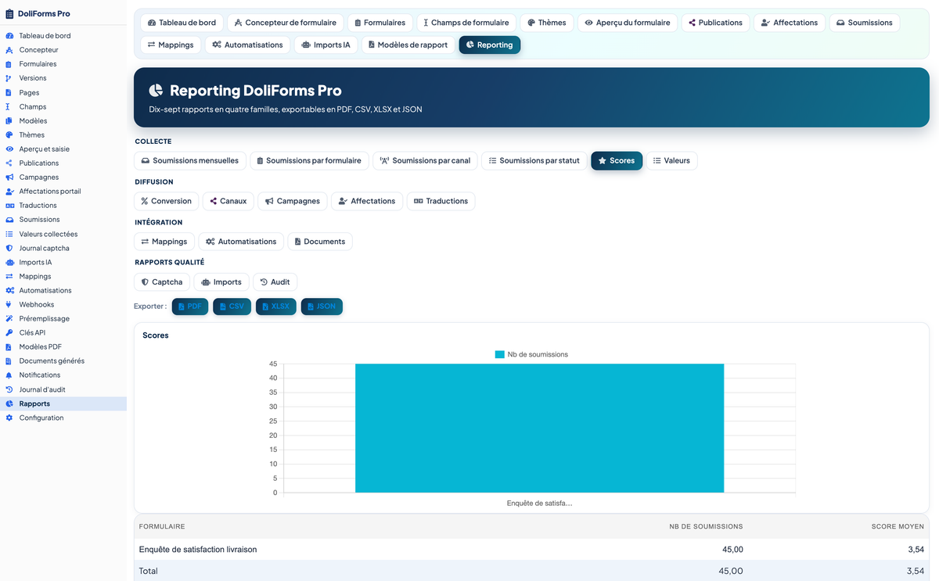The height and width of the screenshot is (581, 939).
Task: Open the Soumissions tab in top bar
Action: pos(864,23)
